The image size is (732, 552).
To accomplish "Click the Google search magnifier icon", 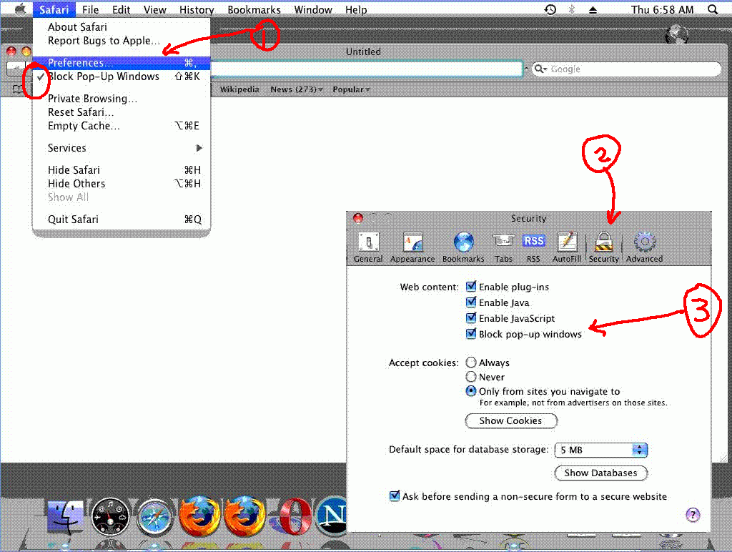I will coord(540,69).
